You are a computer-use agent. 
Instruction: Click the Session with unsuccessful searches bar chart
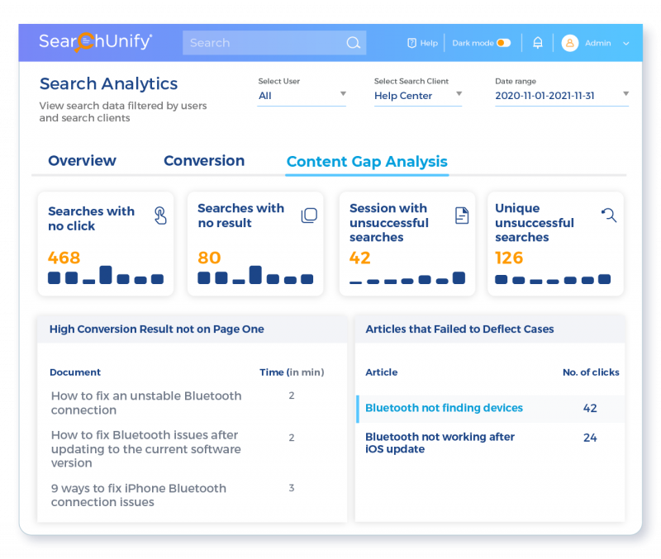[x=407, y=278]
